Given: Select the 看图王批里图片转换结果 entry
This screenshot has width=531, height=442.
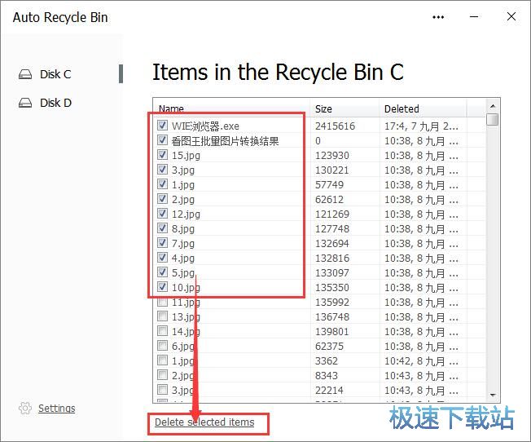Looking at the screenshot, I should click(x=225, y=141).
